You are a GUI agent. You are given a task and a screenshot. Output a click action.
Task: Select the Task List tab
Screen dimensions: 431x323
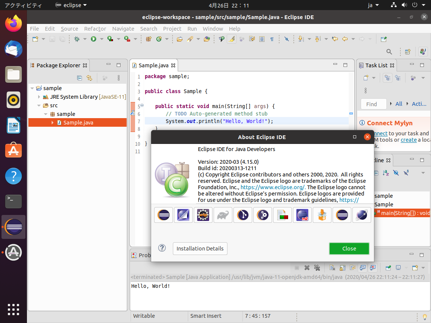[x=376, y=65]
